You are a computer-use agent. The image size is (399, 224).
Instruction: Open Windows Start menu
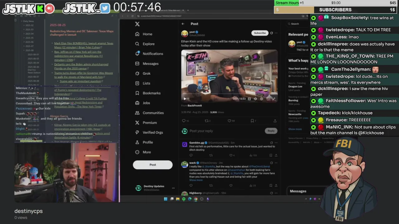tap(166, 199)
